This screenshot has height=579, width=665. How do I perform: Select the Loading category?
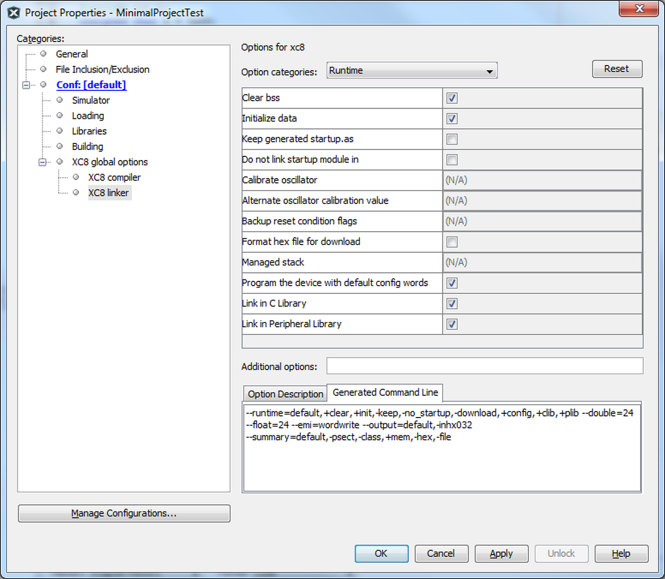[88, 116]
